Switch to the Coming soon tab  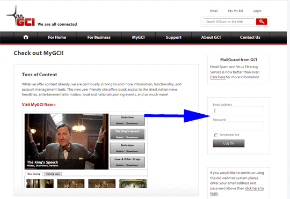pos(53,174)
